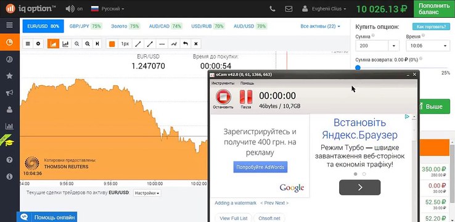
Task: Jump to latest chart position icon
Action: 97,44
